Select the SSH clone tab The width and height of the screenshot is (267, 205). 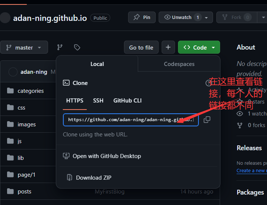(98, 101)
